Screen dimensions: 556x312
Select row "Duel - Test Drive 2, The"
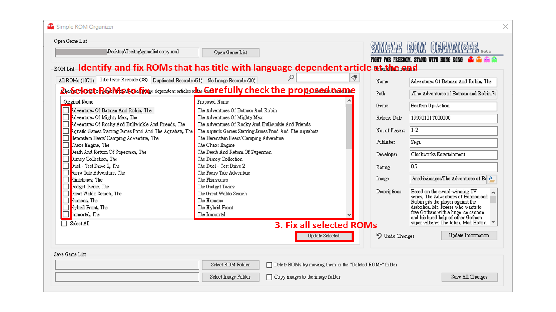coord(95,166)
